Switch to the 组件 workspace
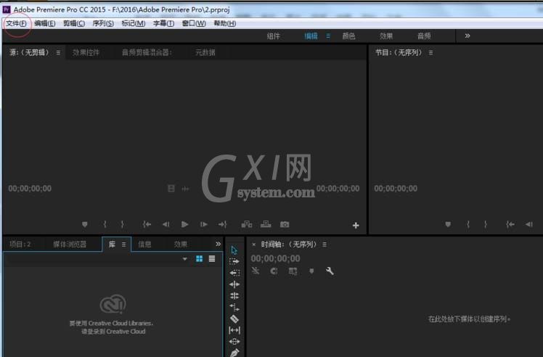The width and height of the screenshot is (543, 357). pos(273,36)
